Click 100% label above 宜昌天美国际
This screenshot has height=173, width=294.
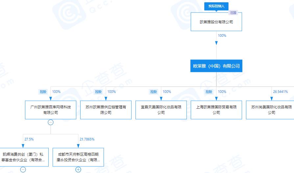[167, 92]
